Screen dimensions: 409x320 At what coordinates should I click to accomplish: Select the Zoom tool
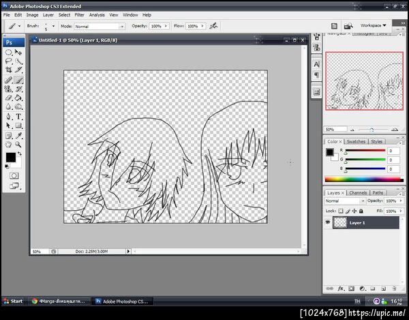coord(18,145)
